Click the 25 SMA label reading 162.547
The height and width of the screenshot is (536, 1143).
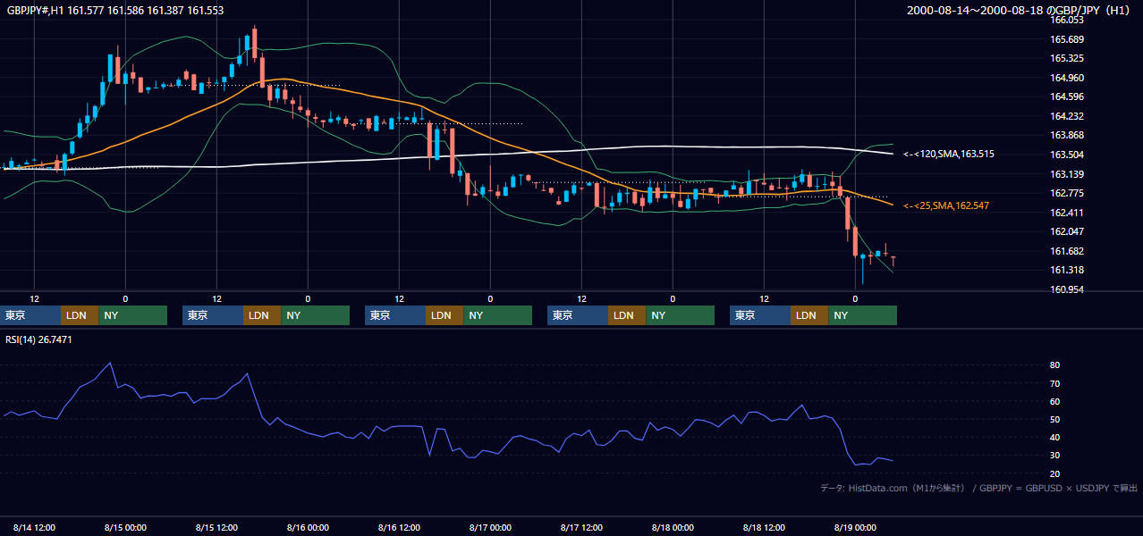946,205
